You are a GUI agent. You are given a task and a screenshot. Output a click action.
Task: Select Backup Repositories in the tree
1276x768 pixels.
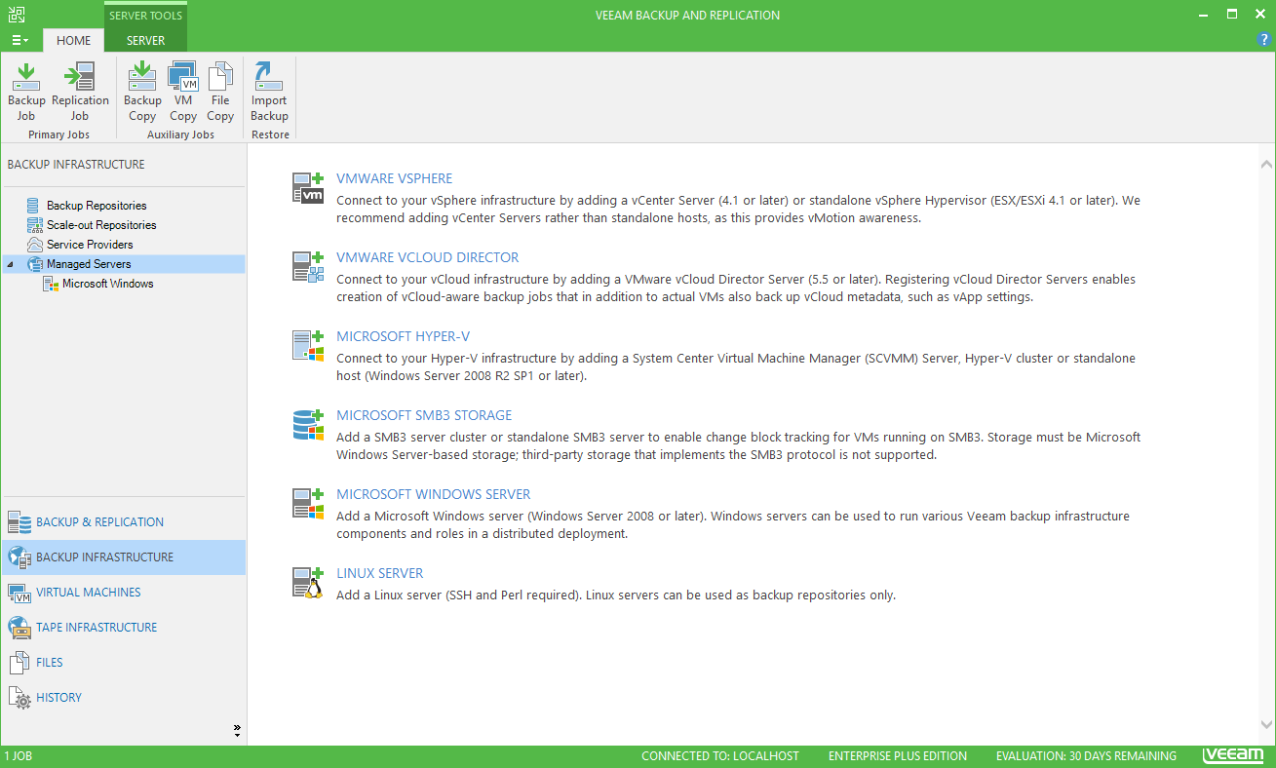tap(97, 206)
